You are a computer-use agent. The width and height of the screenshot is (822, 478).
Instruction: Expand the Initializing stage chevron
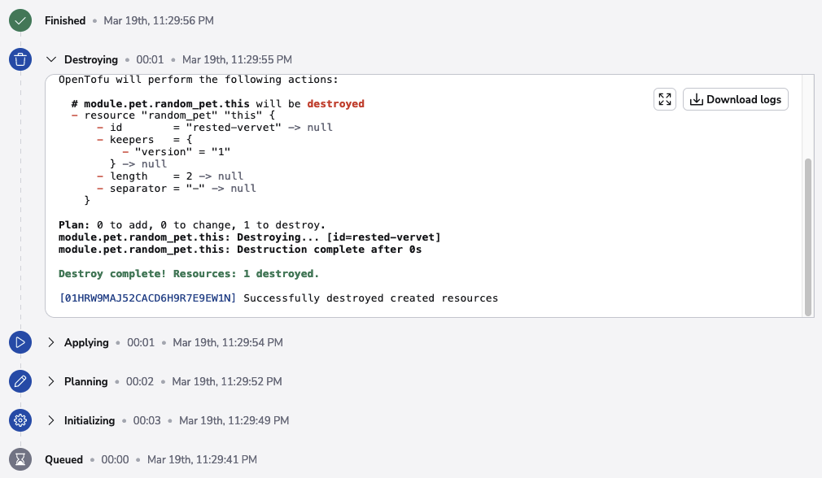pos(51,420)
